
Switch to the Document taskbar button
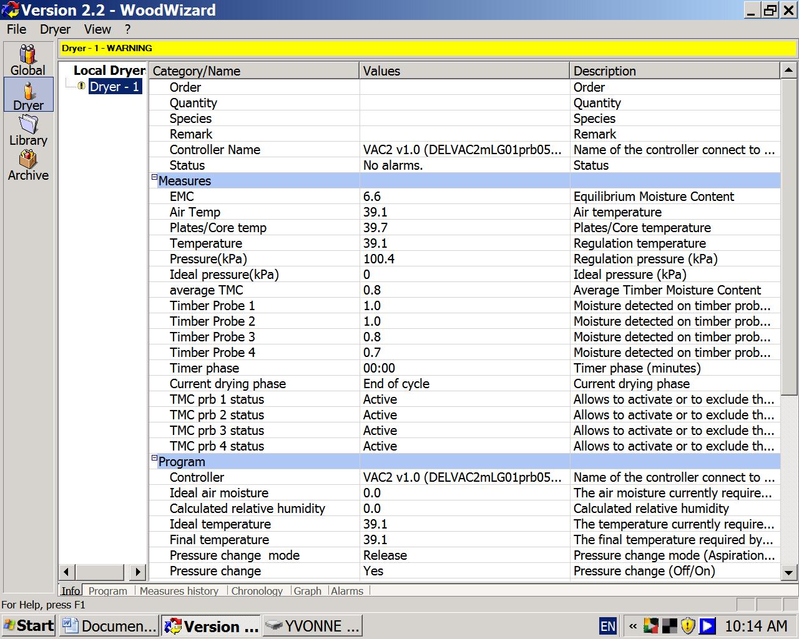[109, 625]
